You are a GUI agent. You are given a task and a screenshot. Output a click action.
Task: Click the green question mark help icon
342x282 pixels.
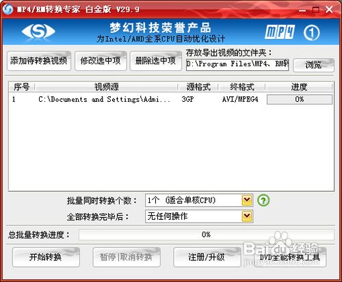(263, 200)
